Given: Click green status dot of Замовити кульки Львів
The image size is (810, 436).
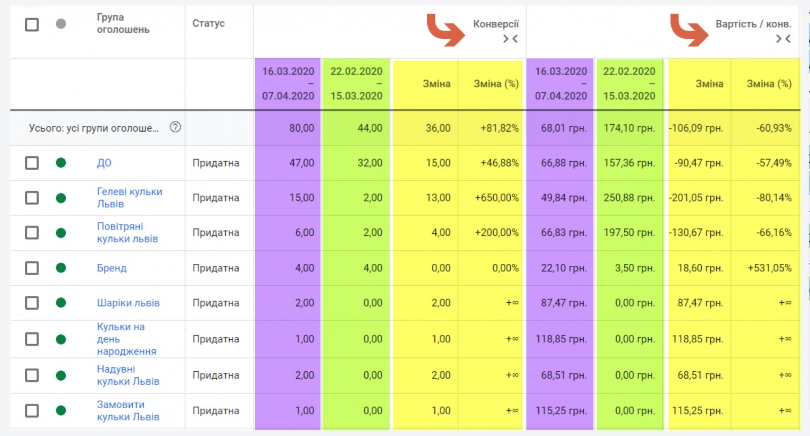Looking at the screenshot, I should [61, 411].
